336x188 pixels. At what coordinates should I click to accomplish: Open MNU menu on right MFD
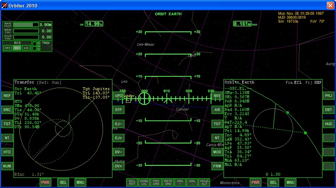[290, 182]
